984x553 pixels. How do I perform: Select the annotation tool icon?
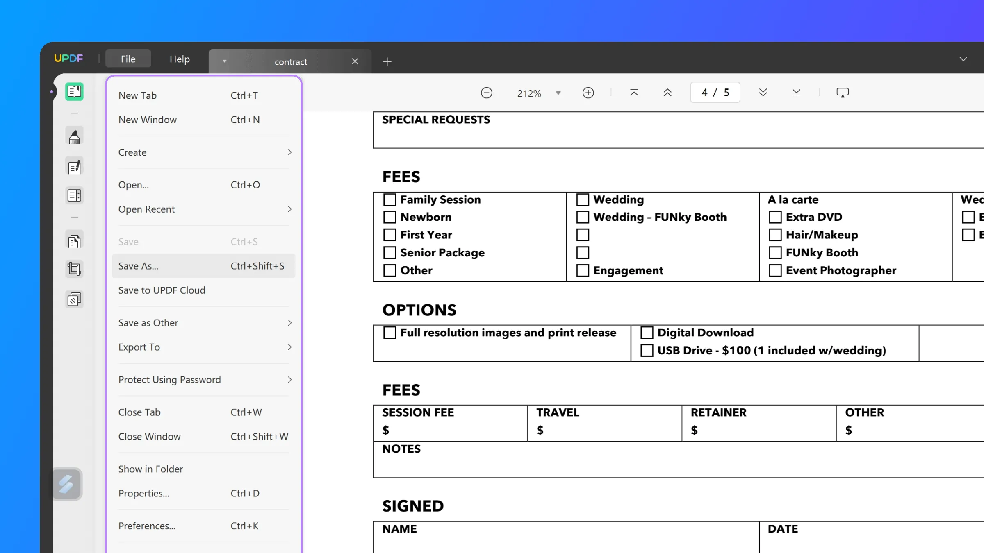tap(74, 136)
